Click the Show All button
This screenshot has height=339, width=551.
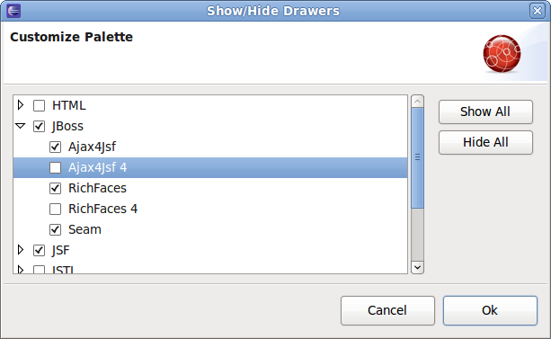coord(485,112)
